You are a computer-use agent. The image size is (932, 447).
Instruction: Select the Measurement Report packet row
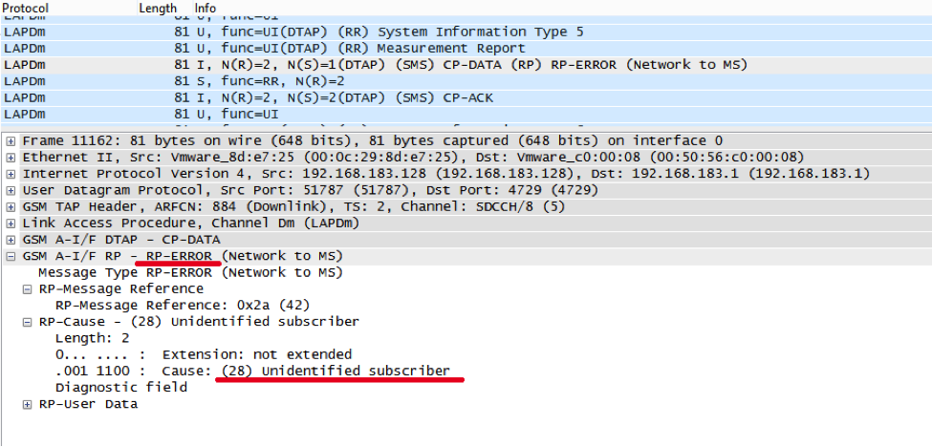[382, 48]
